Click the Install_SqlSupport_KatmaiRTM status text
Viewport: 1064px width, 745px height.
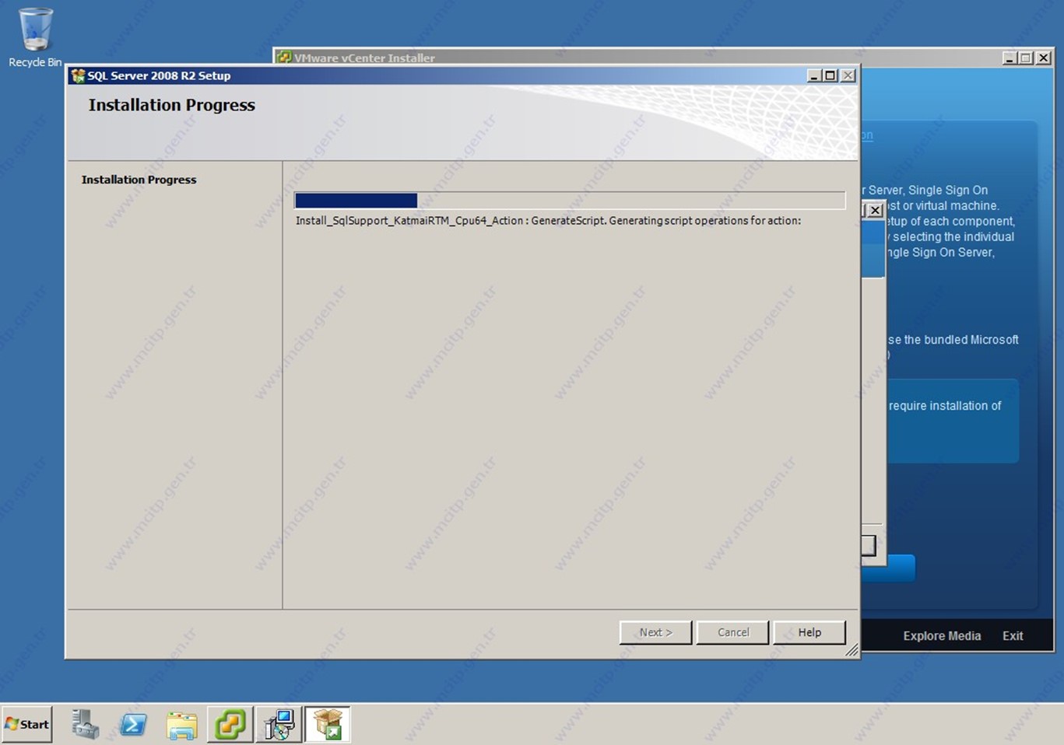(x=548, y=221)
